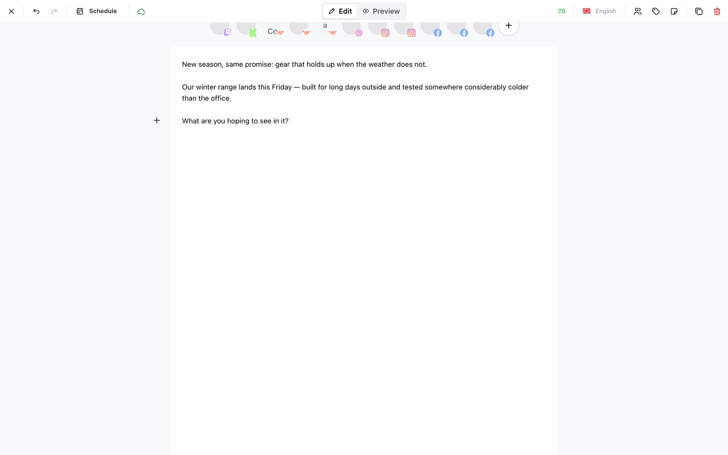Switch to the Edit tab
Screen dimensions: 728x455
click(x=340, y=11)
